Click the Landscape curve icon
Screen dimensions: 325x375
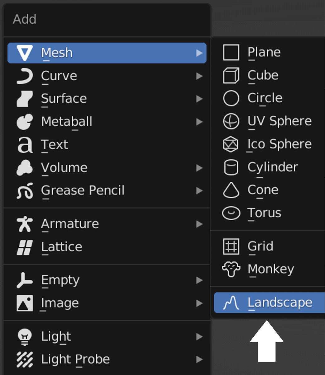[x=231, y=303]
